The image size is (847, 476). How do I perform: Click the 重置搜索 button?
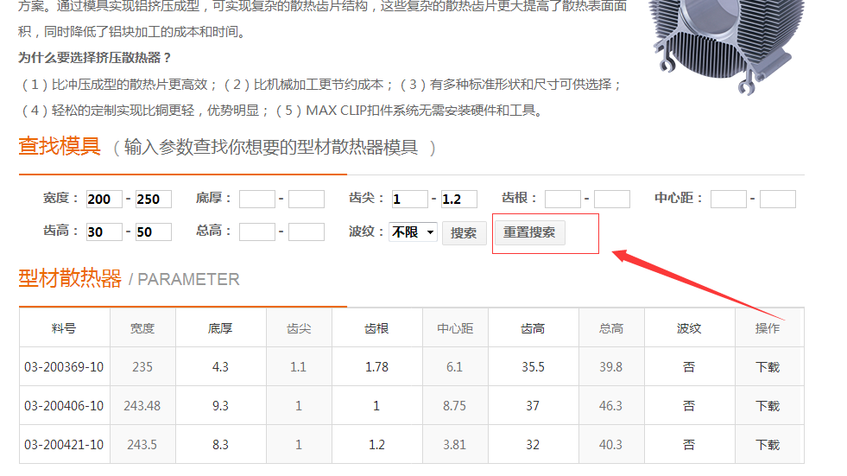529,232
